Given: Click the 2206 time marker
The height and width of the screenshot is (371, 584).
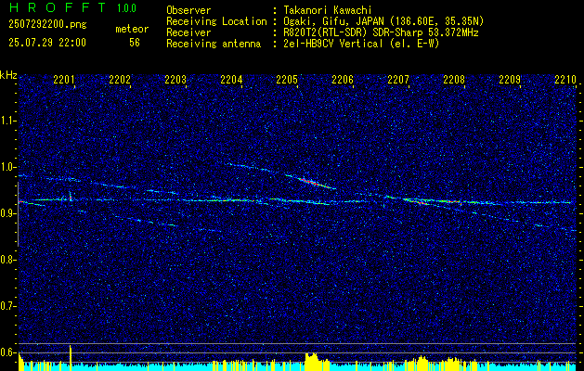Looking at the screenshot, I should coord(343,79).
